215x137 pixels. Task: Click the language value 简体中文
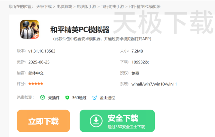pos(36,73)
